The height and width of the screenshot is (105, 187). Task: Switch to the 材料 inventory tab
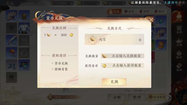tap(144, 11)
